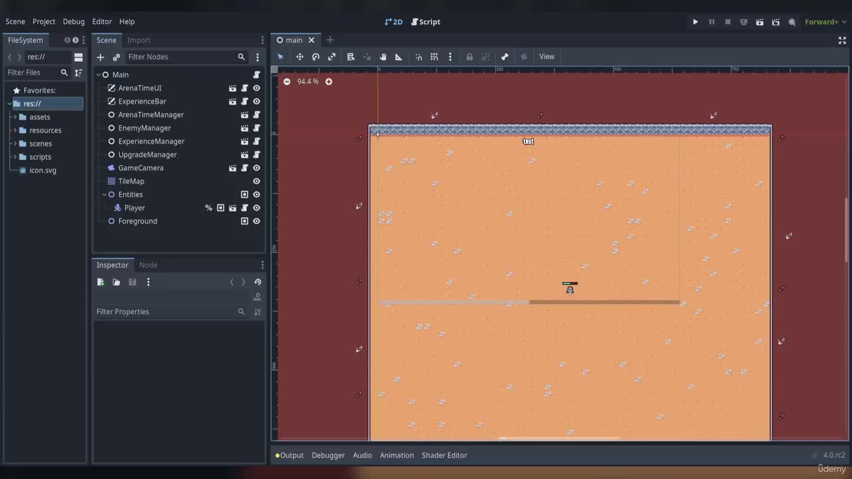
Task: Activate the Rotate Mode tool
Action: pyautogui.click(x=316, y=57)
